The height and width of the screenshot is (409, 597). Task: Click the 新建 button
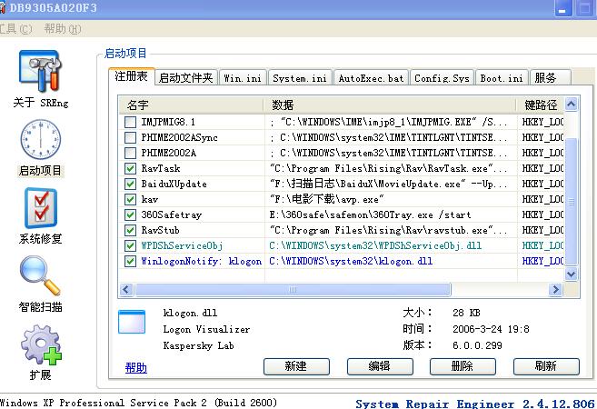[296, 366]
